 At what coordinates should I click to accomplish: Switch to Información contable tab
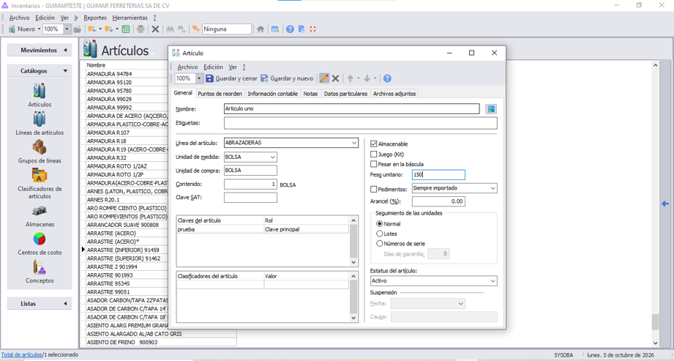tap(272, 94)
